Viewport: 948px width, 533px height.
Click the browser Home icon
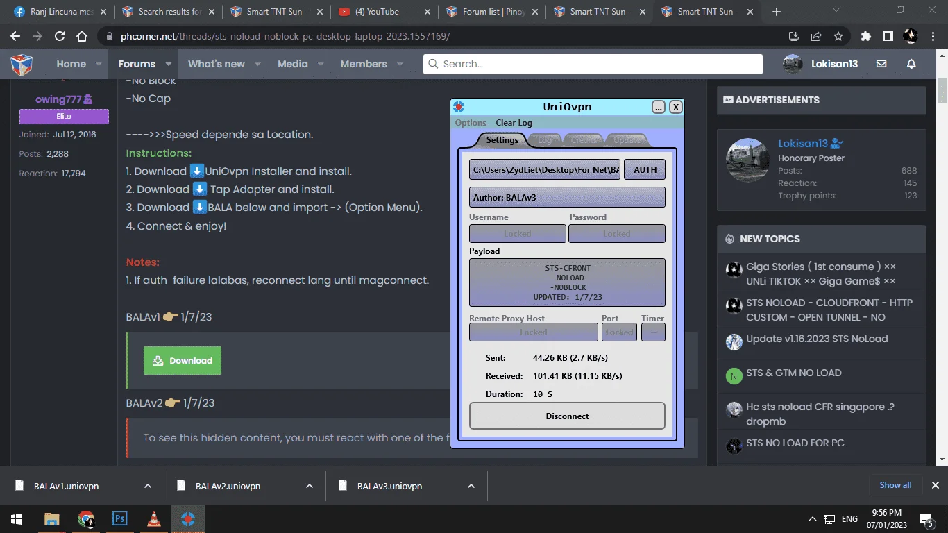pyautogui.click(x=82, y=36)
